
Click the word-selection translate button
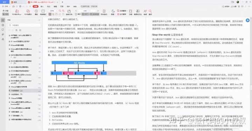(122, 11)
